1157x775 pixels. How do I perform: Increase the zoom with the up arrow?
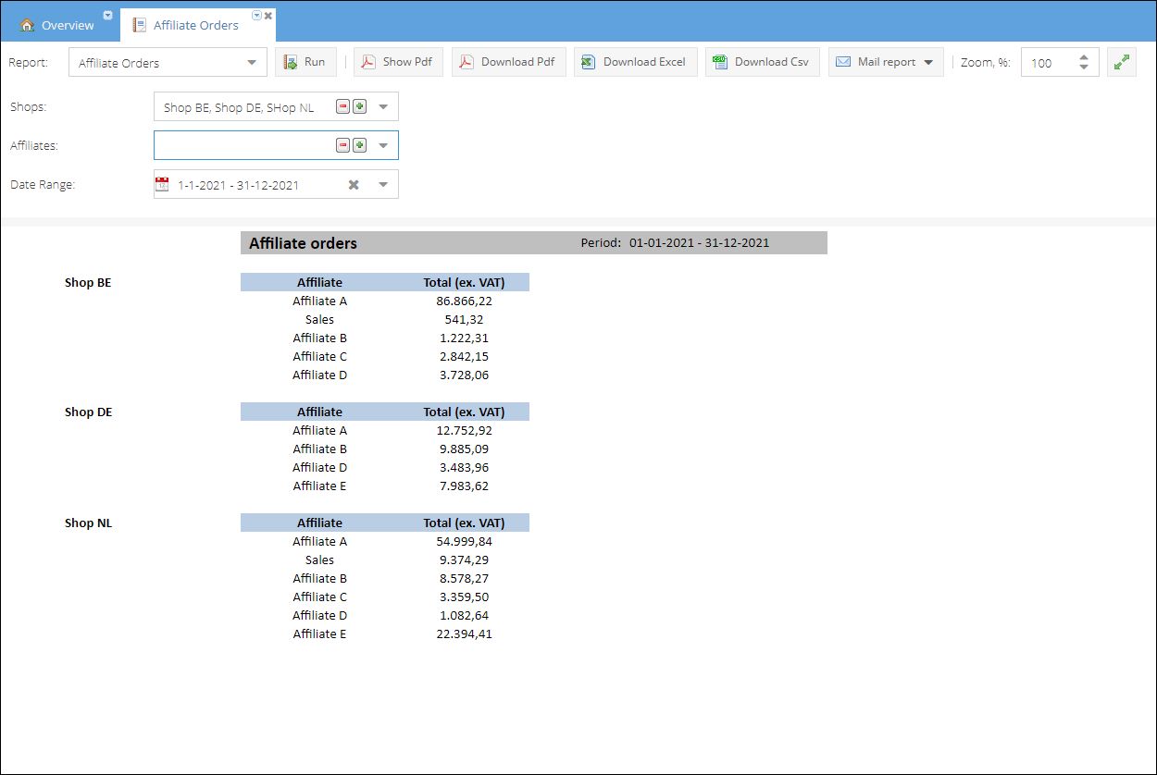tap(1084, 57)
